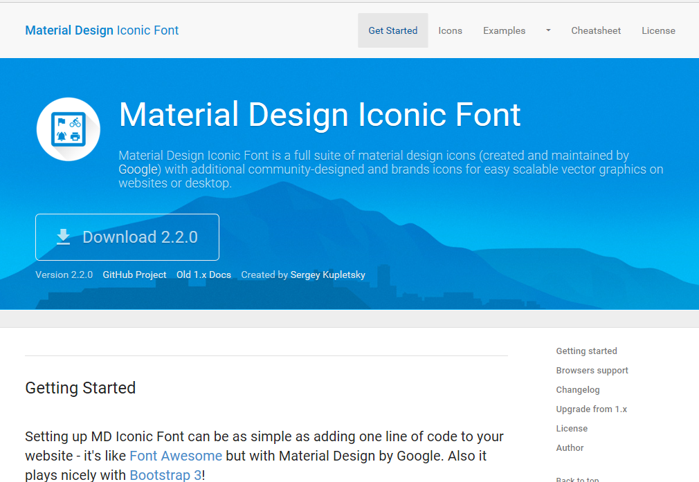Screen dimensions: 699x482
Task: Click the Version 2.2.0 text
Action: 64,275
